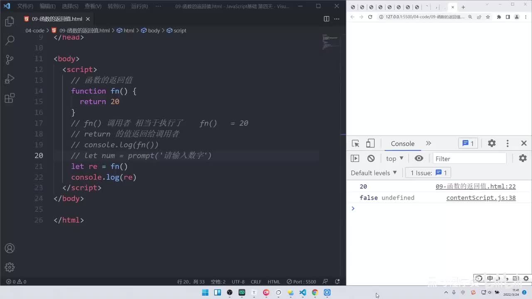Toggle the console sidebar
Viewport: 532px width, 299px height.
(x=355, y=158)
